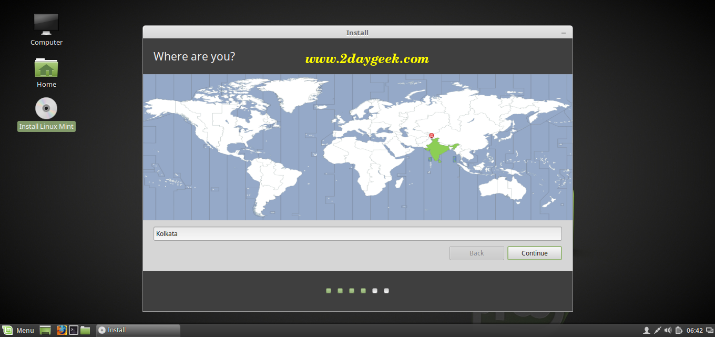
Task: Click the Back button
Action: coord(476,253)
